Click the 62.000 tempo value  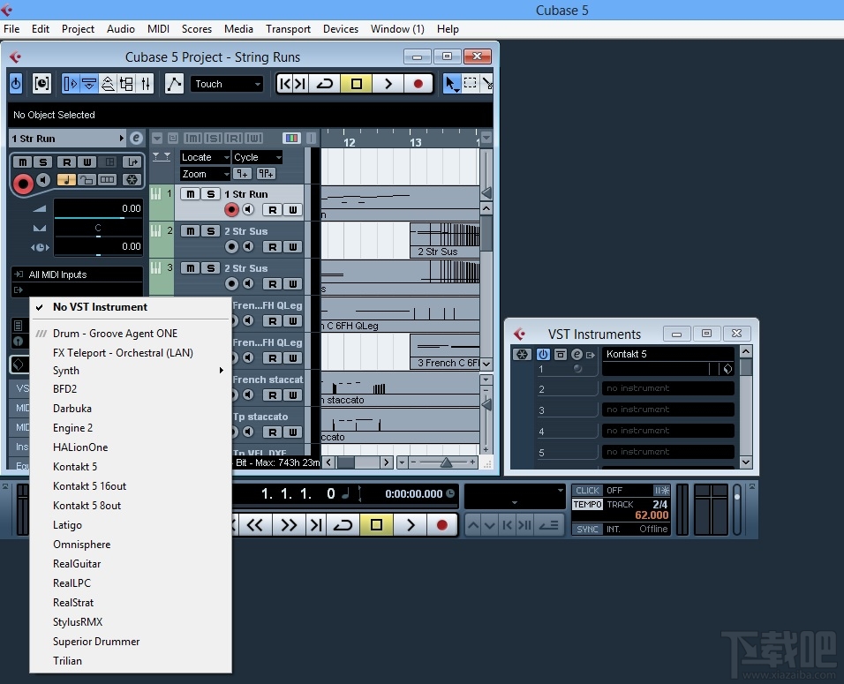(652, 515)
